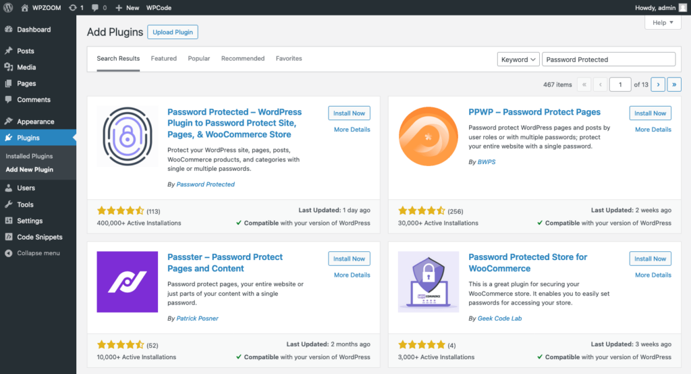Screen dimensions: 691x374
Task: Open Add New Plugin submenu item
Action: (30, 169)
